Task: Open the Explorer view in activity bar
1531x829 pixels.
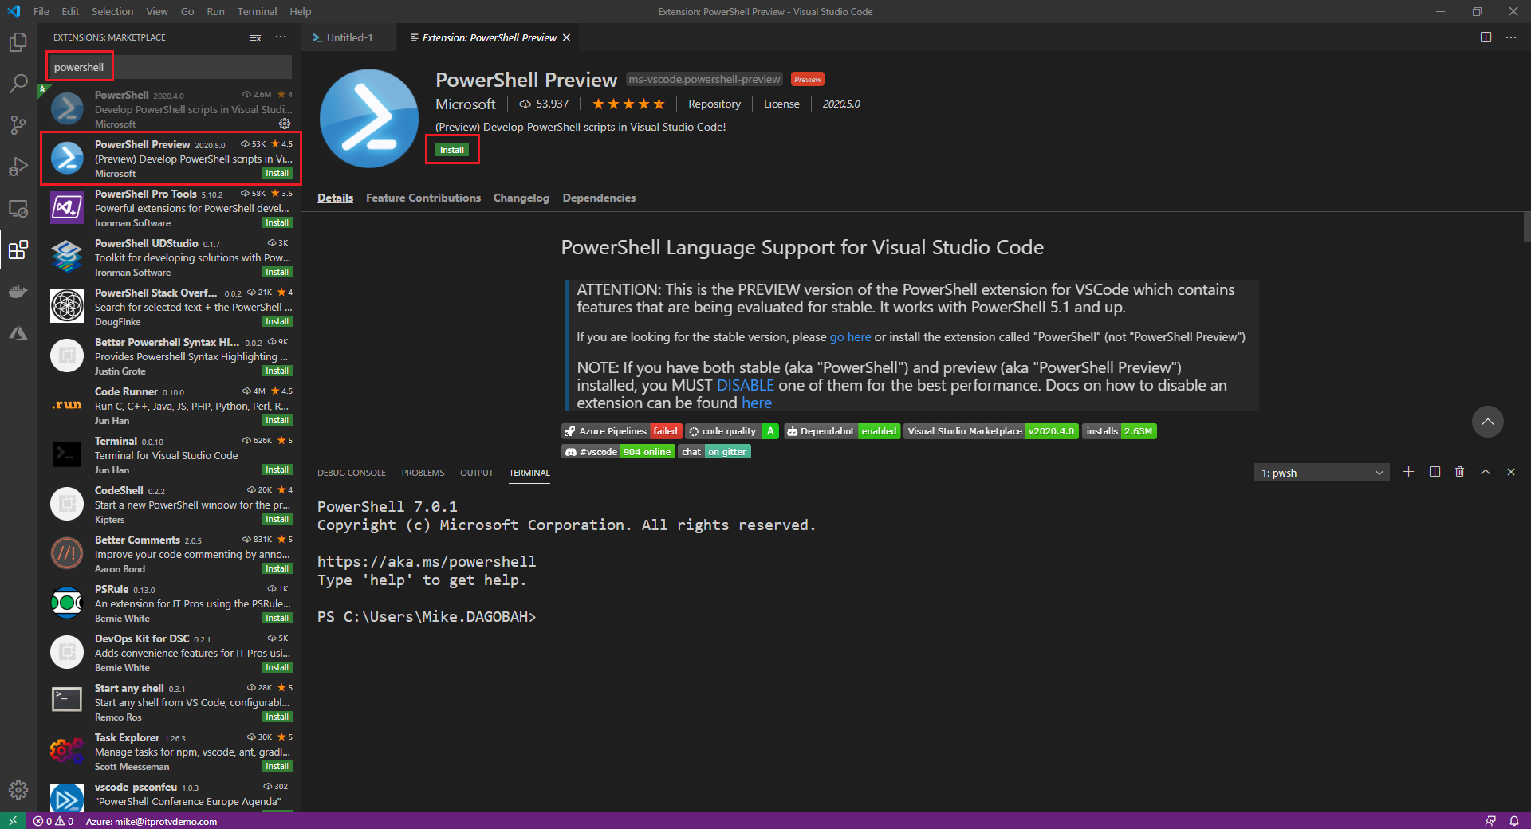Action: (x=18, y=42)
